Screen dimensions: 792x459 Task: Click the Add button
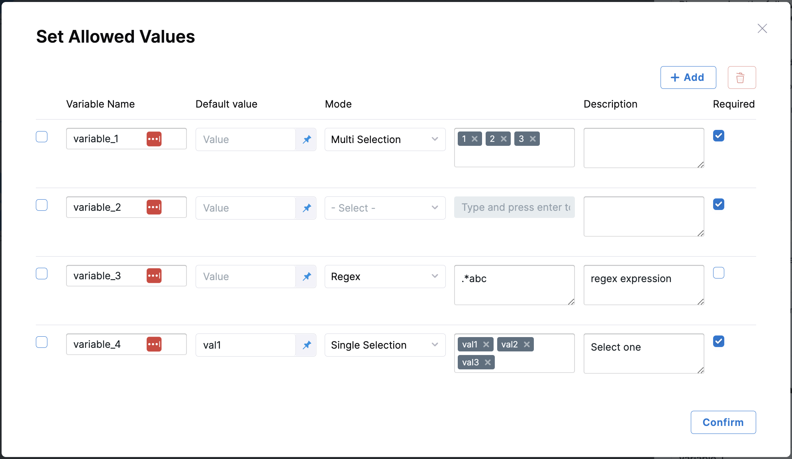pyautogui.click(x=688, y=78)
